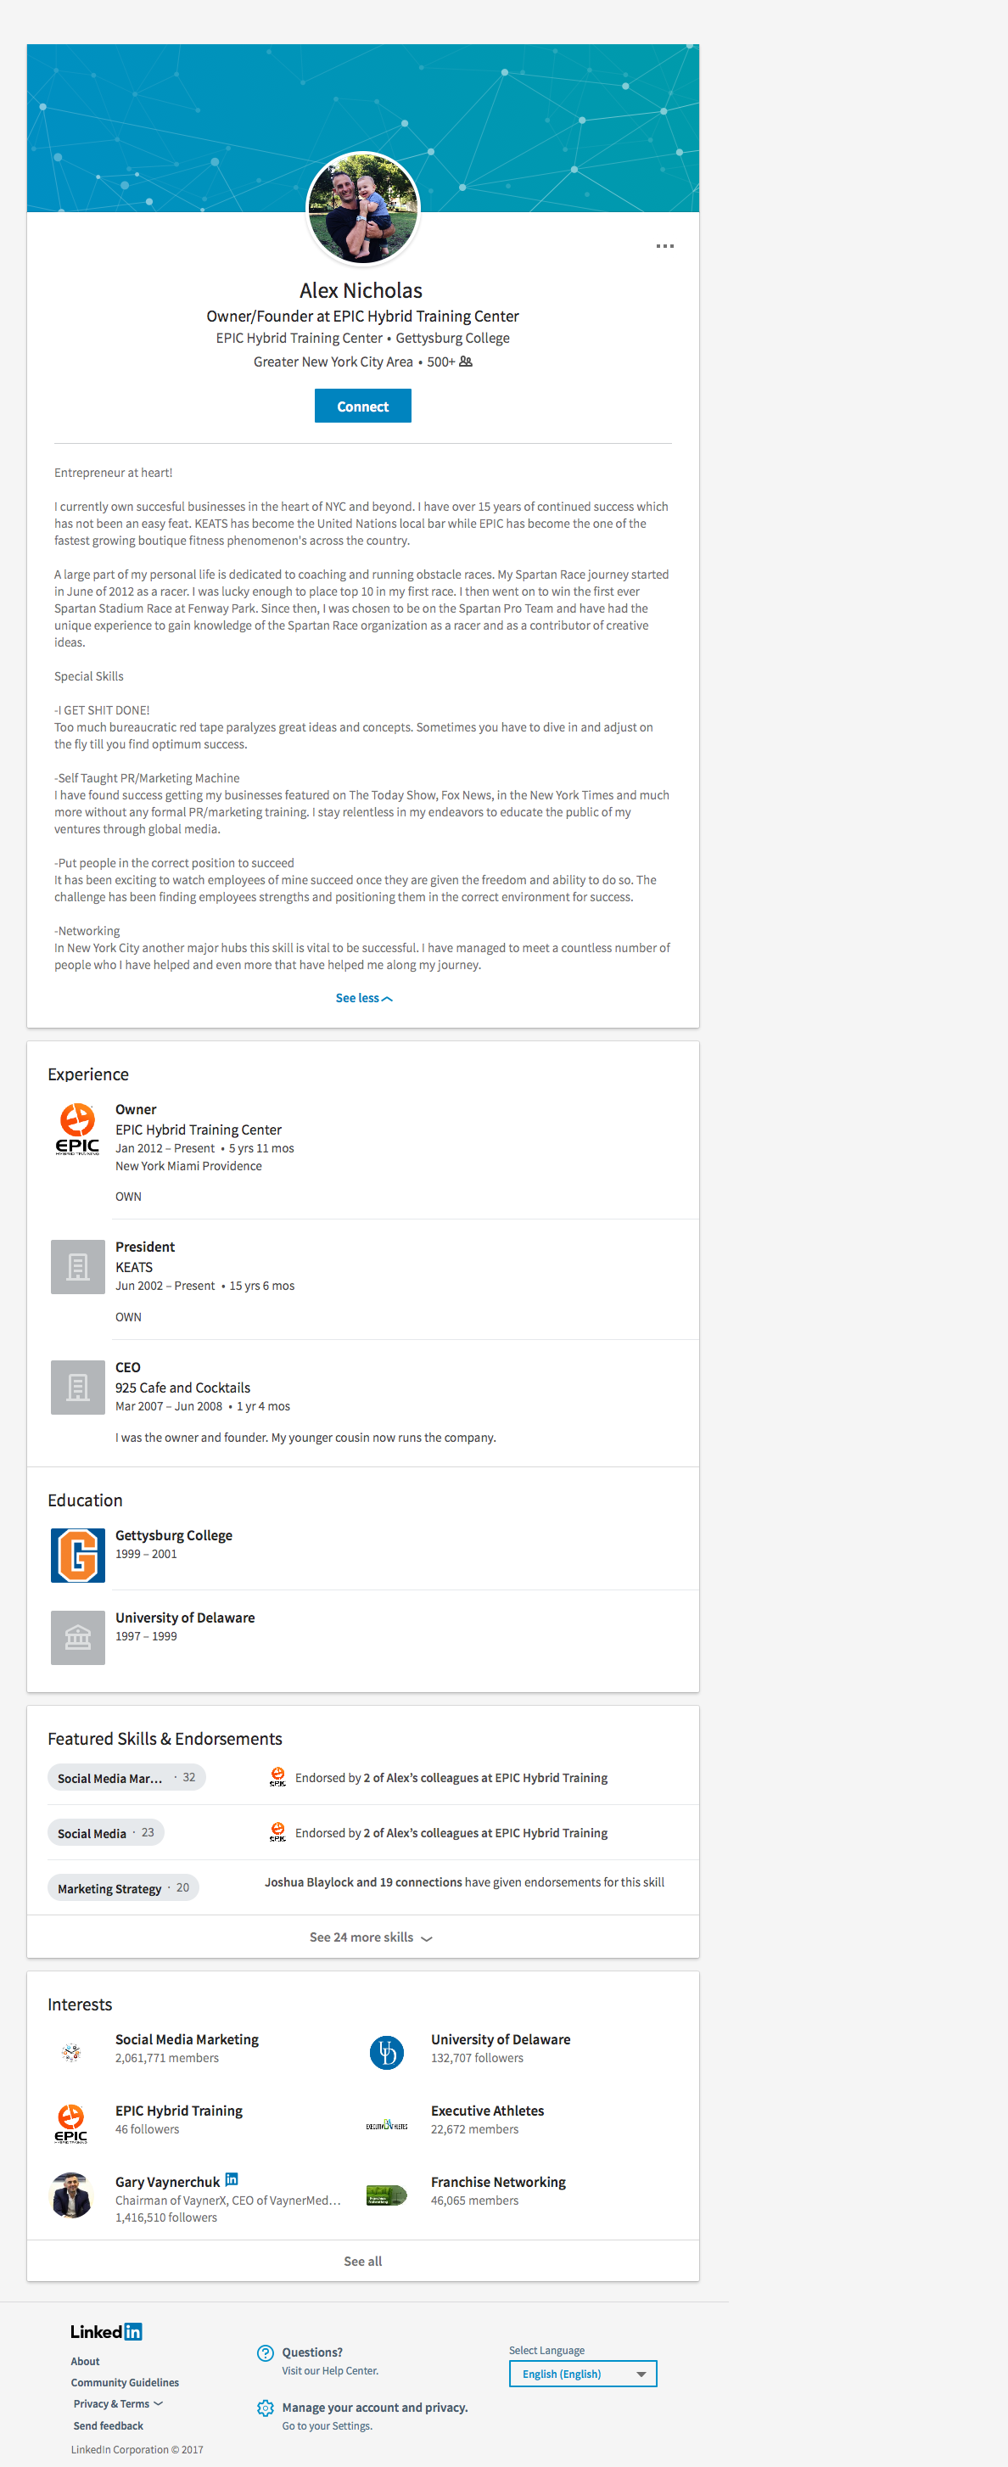Click the University of Delaware interest logo
The width and height of the screenshot is (1008, 2467).
[x=387, y=2051]
